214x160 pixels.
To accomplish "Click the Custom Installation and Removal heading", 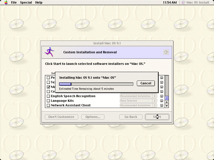I will pos(90,52).
